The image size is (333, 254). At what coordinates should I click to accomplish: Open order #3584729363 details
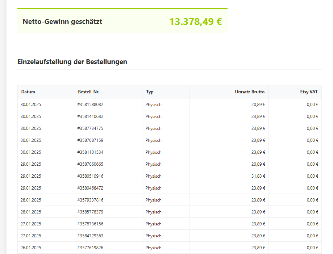[x=91, y=236]
